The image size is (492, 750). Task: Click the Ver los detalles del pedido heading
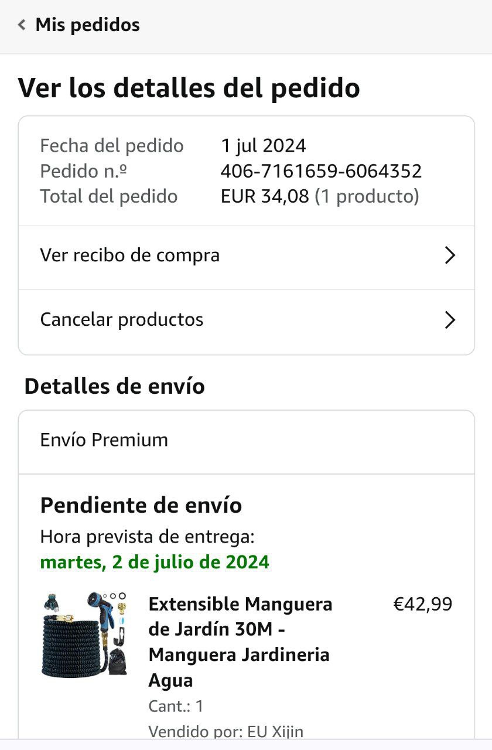point(189,88)
